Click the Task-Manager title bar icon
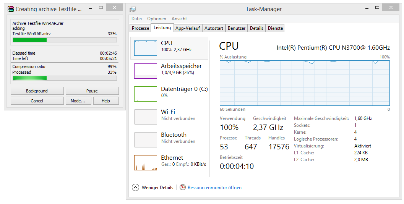This screenshot has width=404, height=204. click(x=133, y=9)
